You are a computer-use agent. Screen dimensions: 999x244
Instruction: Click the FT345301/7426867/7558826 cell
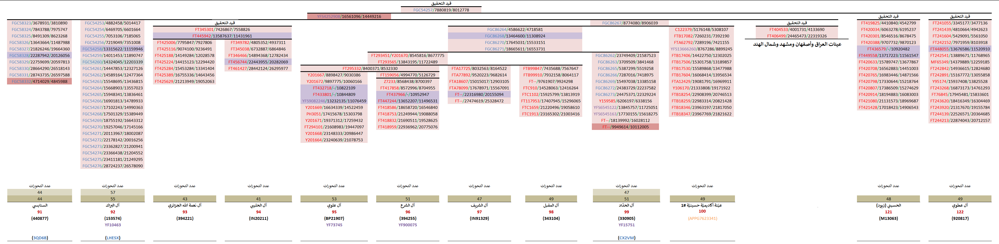(x=222, y=29)
